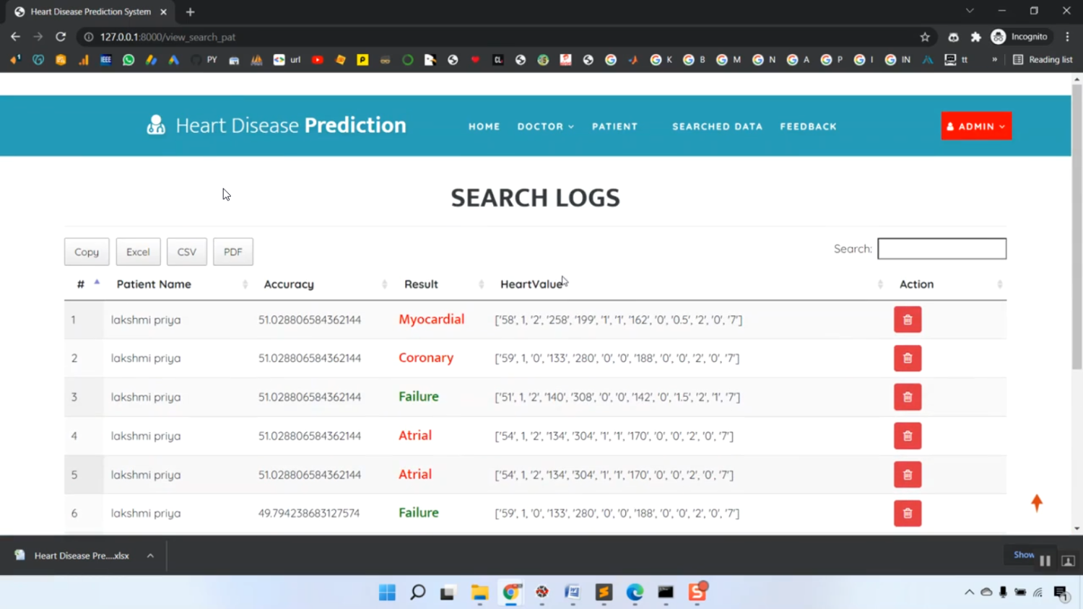
Task: Sort the table by Patient Name
Action: [180, 284]
